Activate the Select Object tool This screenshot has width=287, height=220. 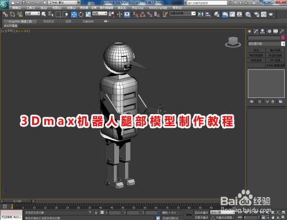click(x=44, y=14)
